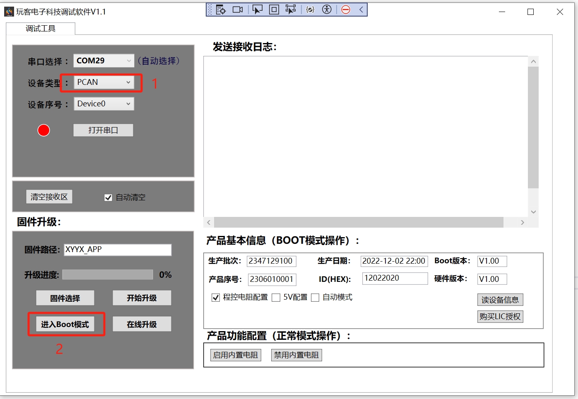This screenshot has width=578, height=399.
Task: Click the ID(HEX) field 12022020
Action: tap(395, 278)
